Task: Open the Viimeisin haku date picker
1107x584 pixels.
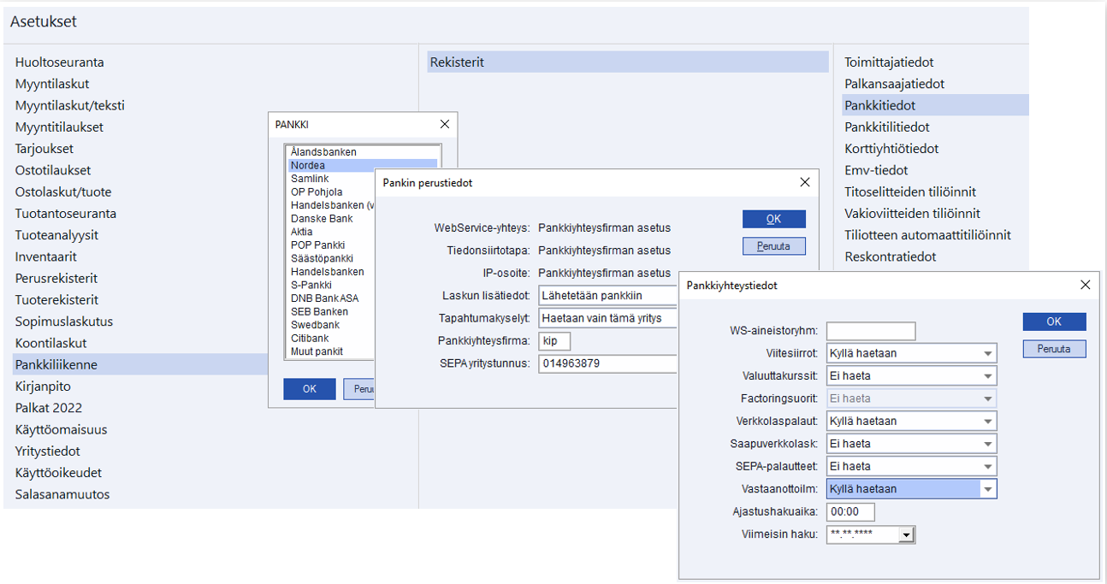Action: coord(906,535)
